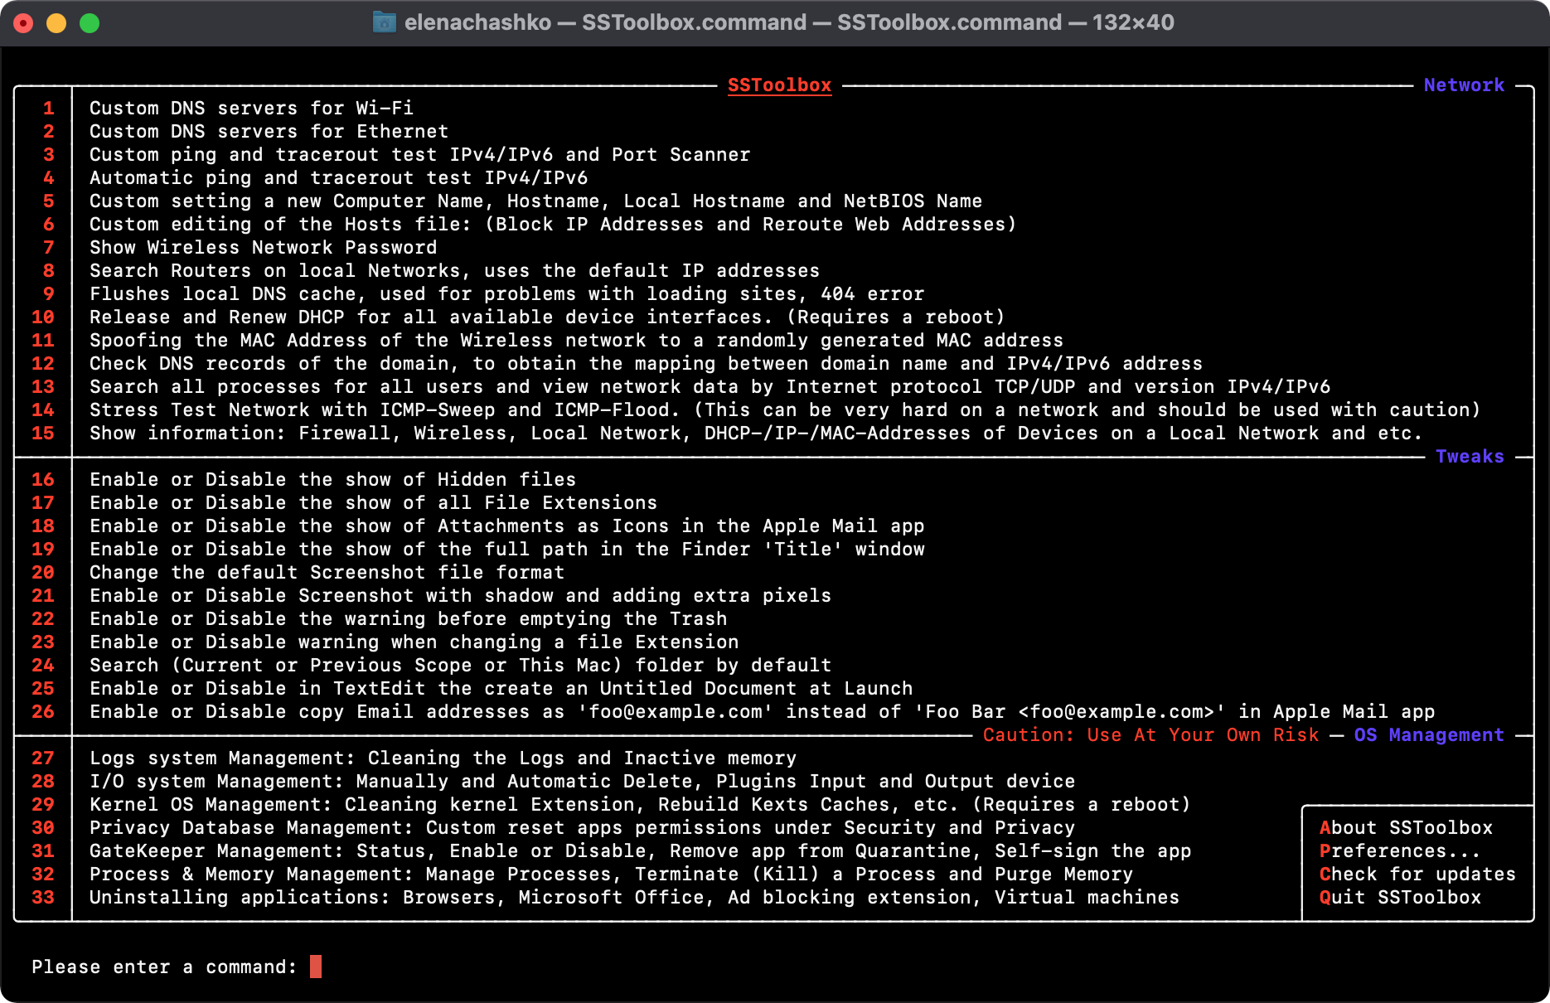Click 'Custom ping and tracerout test' option

(x=419, y=155)
